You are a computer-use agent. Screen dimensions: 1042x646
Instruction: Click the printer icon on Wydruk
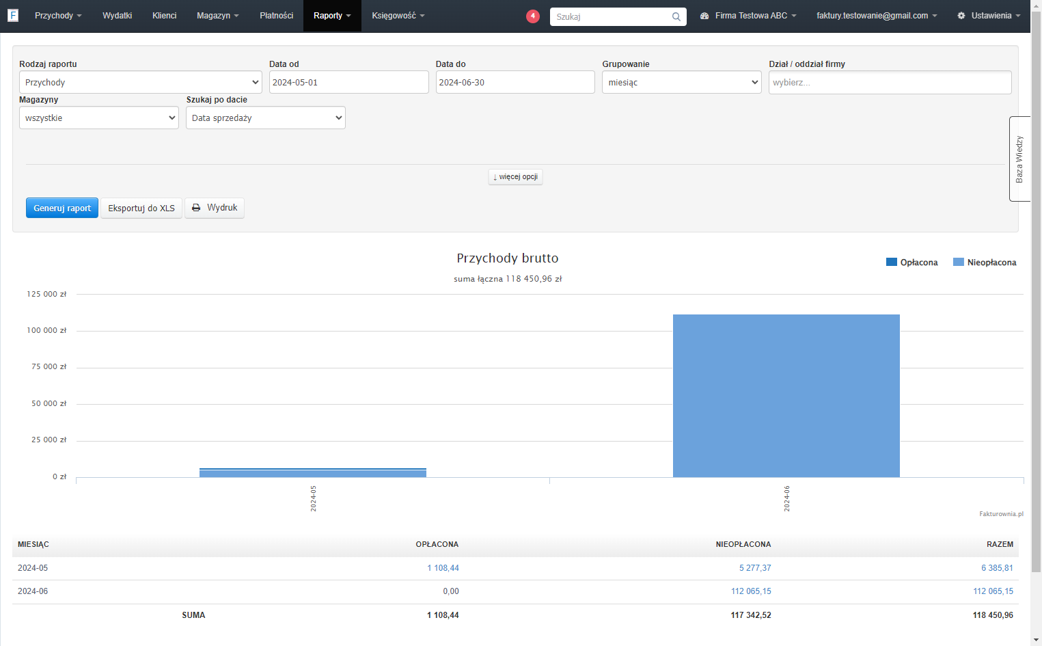click(x=196, y=208)
